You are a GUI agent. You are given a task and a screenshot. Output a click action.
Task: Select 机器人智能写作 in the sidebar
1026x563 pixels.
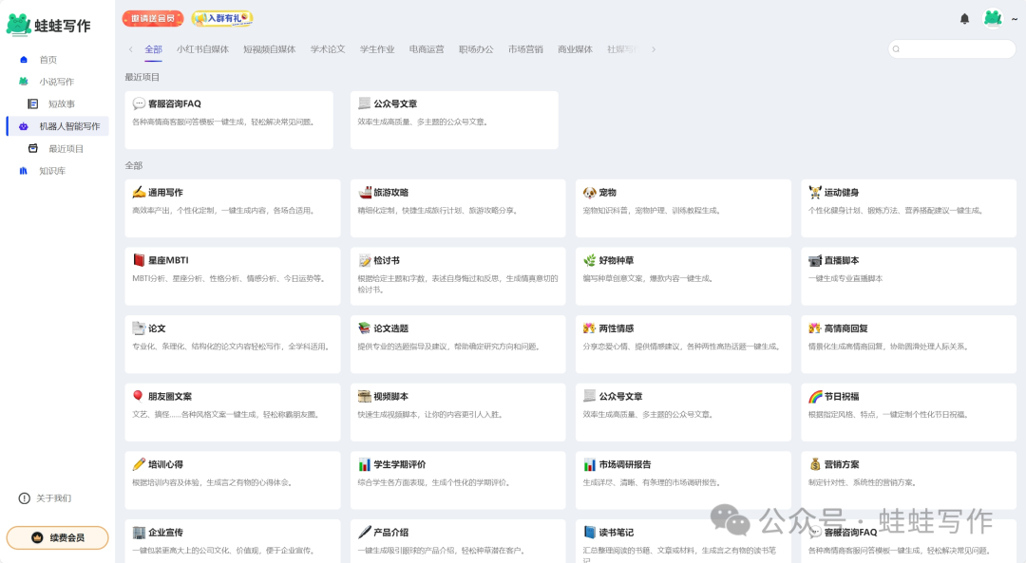(x=69, y=125)
